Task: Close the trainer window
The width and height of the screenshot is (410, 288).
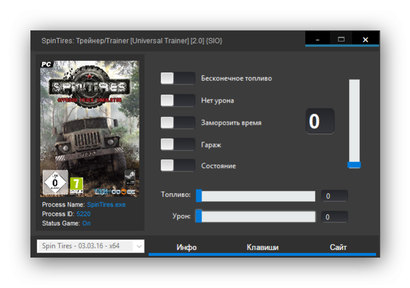Action: tap(365, 39)
